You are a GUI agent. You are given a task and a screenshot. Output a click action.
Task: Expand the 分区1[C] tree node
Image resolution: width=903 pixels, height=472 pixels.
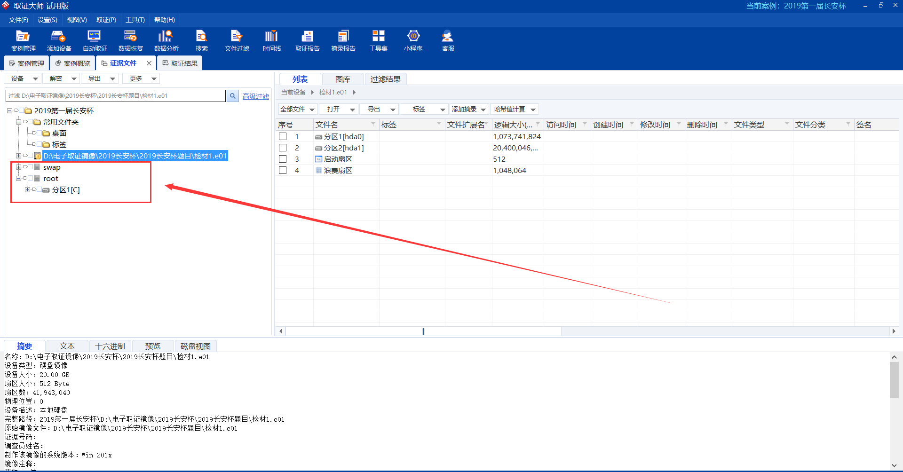click(27, 189)
